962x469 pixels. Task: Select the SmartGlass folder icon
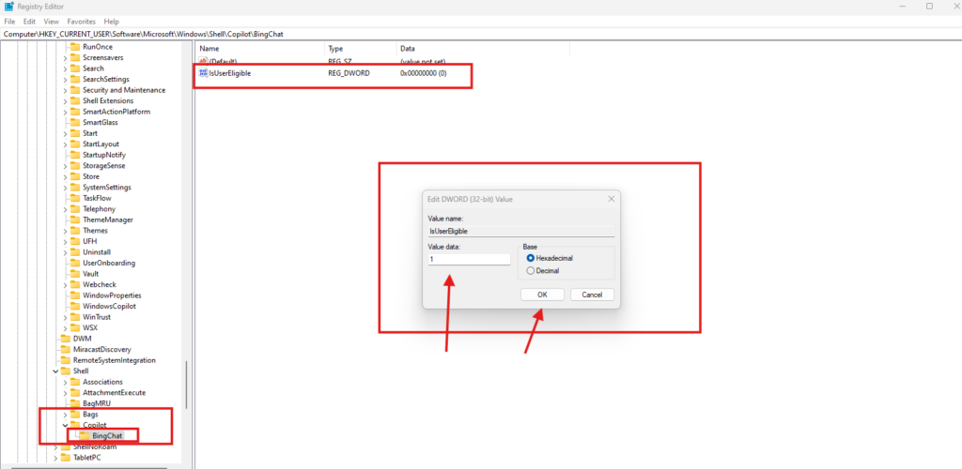75,123
